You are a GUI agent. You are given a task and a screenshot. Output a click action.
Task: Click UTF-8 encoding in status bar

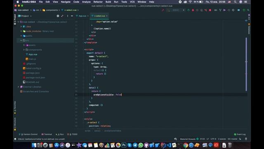213,139
